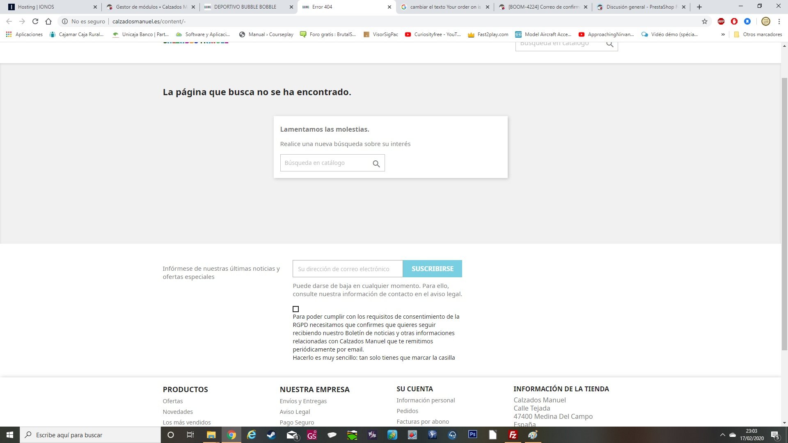Focus the newsletter email address field
Image resolution: width=788 pixels, height=443 pixels.
point(347,269)
